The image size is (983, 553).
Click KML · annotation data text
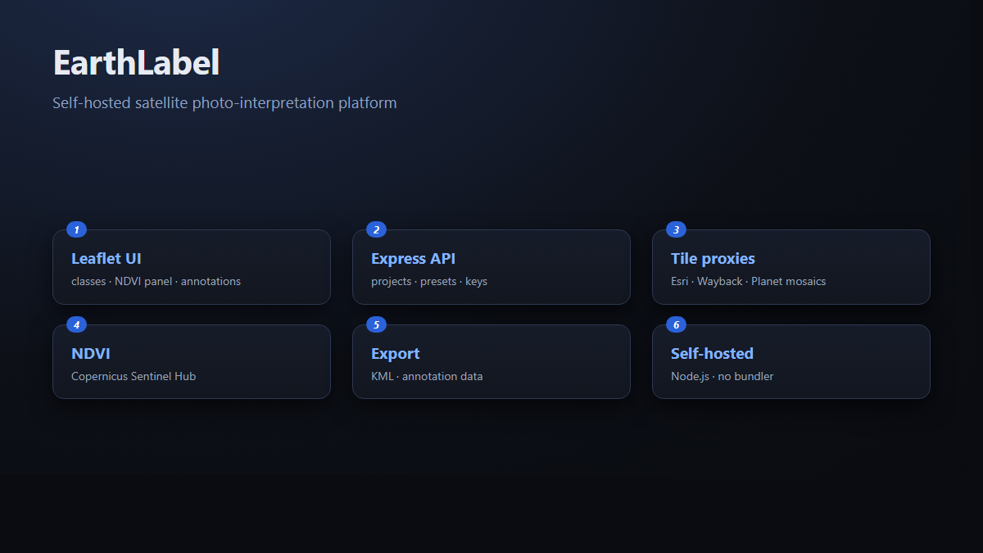click(x=427, y=377)
